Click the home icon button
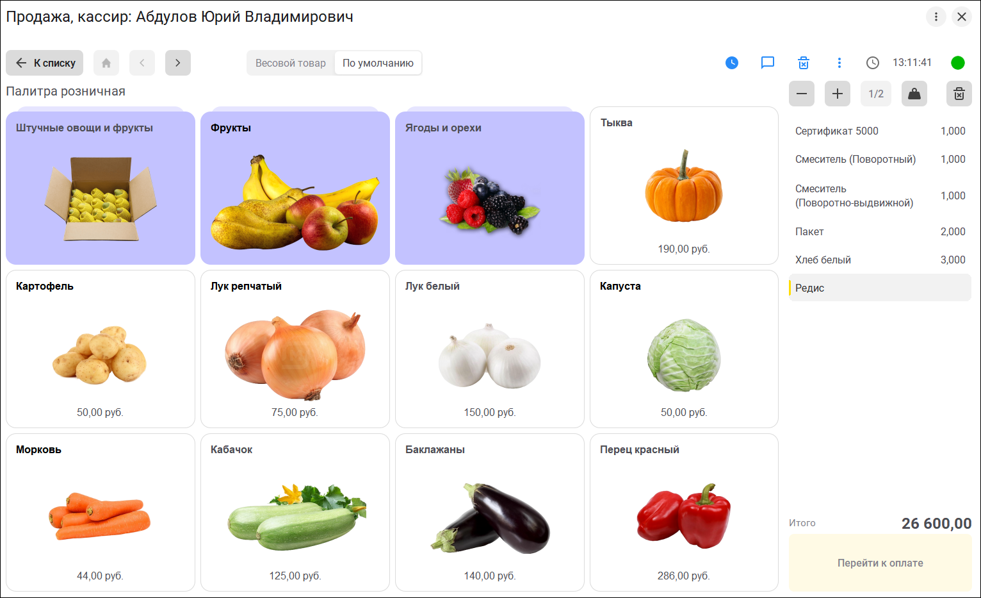 click(x=106, y=63)
